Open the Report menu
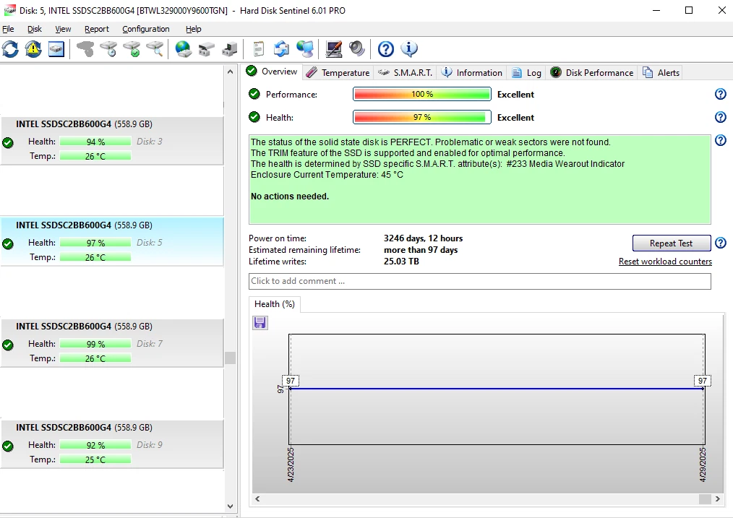The image size is (733, 518). click(x=97, y=29)
